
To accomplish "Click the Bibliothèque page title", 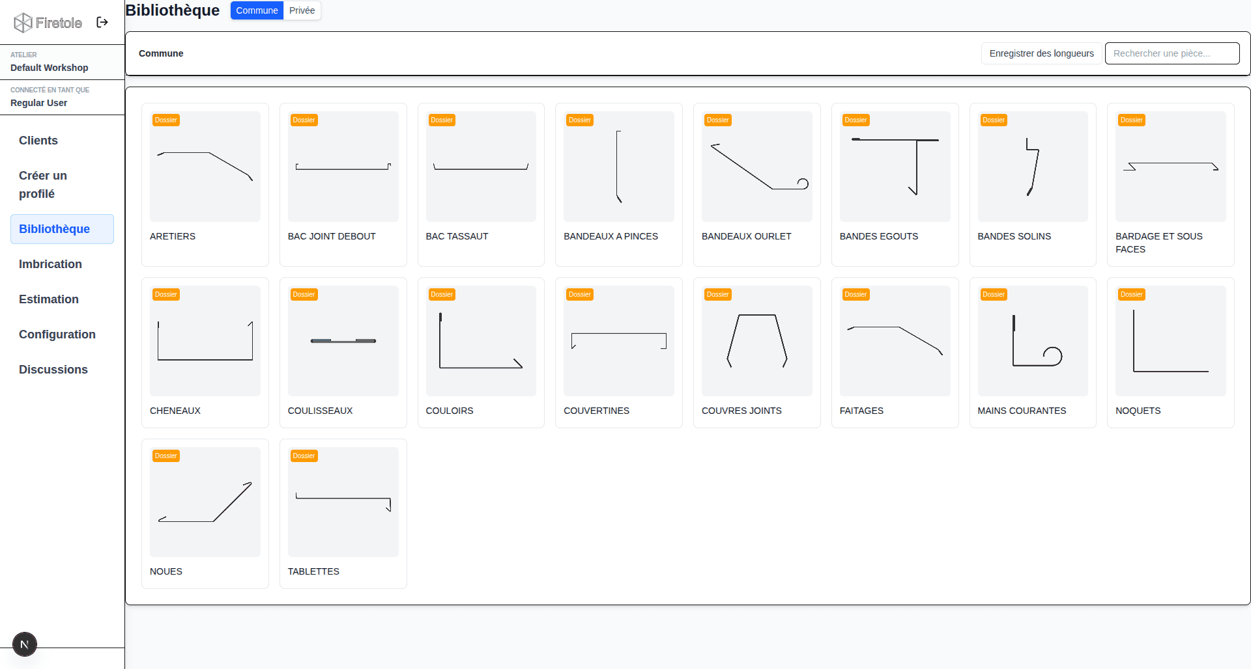I will (173, 10).
